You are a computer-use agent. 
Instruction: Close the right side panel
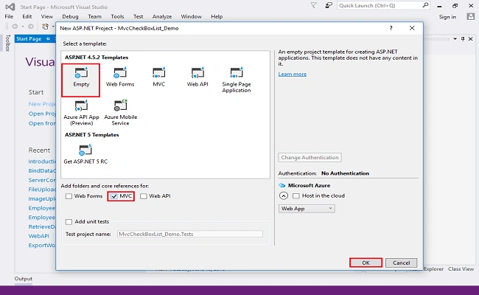pyautogui.click(x=471, y=39)
